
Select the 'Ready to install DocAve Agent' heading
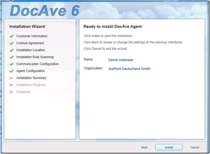[x=112, y=26]
